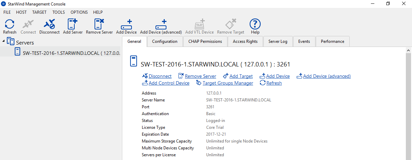Open the Access Rights tab
The width and height of the screenshot is (412, 160).
click(245, 41)
